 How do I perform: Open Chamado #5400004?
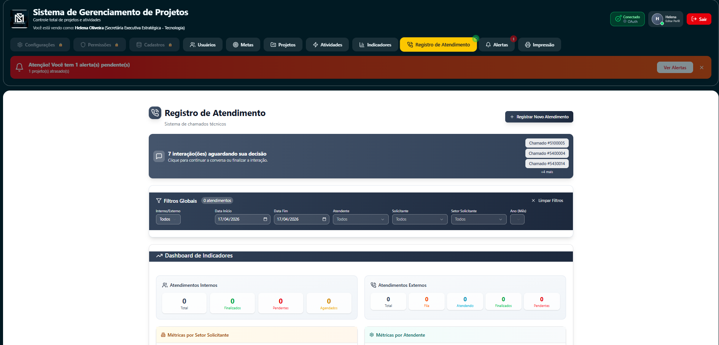tap(547, 153)
